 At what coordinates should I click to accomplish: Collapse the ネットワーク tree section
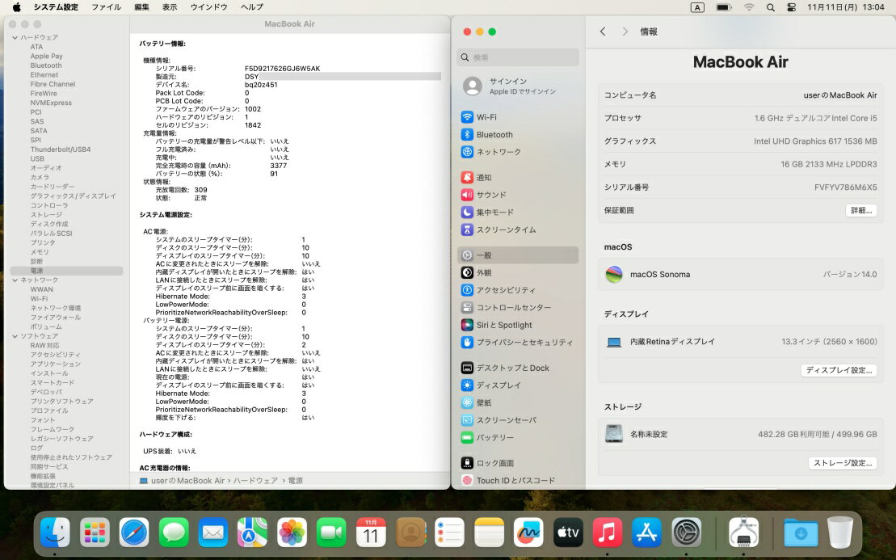pos(15,280)
